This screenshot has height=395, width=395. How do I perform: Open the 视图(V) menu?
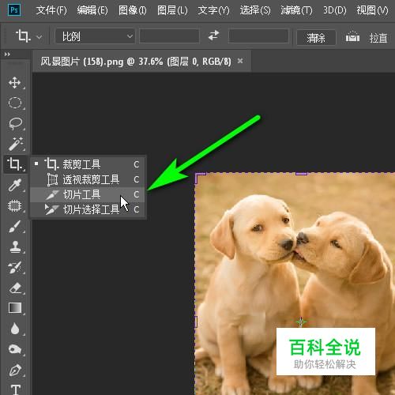tap(372, 10)
